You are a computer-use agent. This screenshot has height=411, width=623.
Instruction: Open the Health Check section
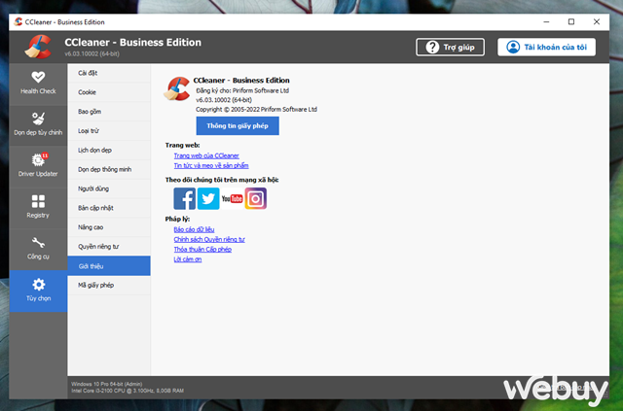pyautogui.click(x=38, y=83)
